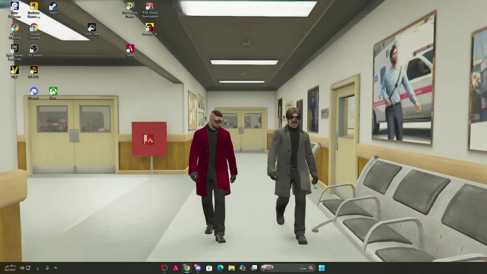Switch to Chrome in the taskbar
487x274 pixels.
187,268
